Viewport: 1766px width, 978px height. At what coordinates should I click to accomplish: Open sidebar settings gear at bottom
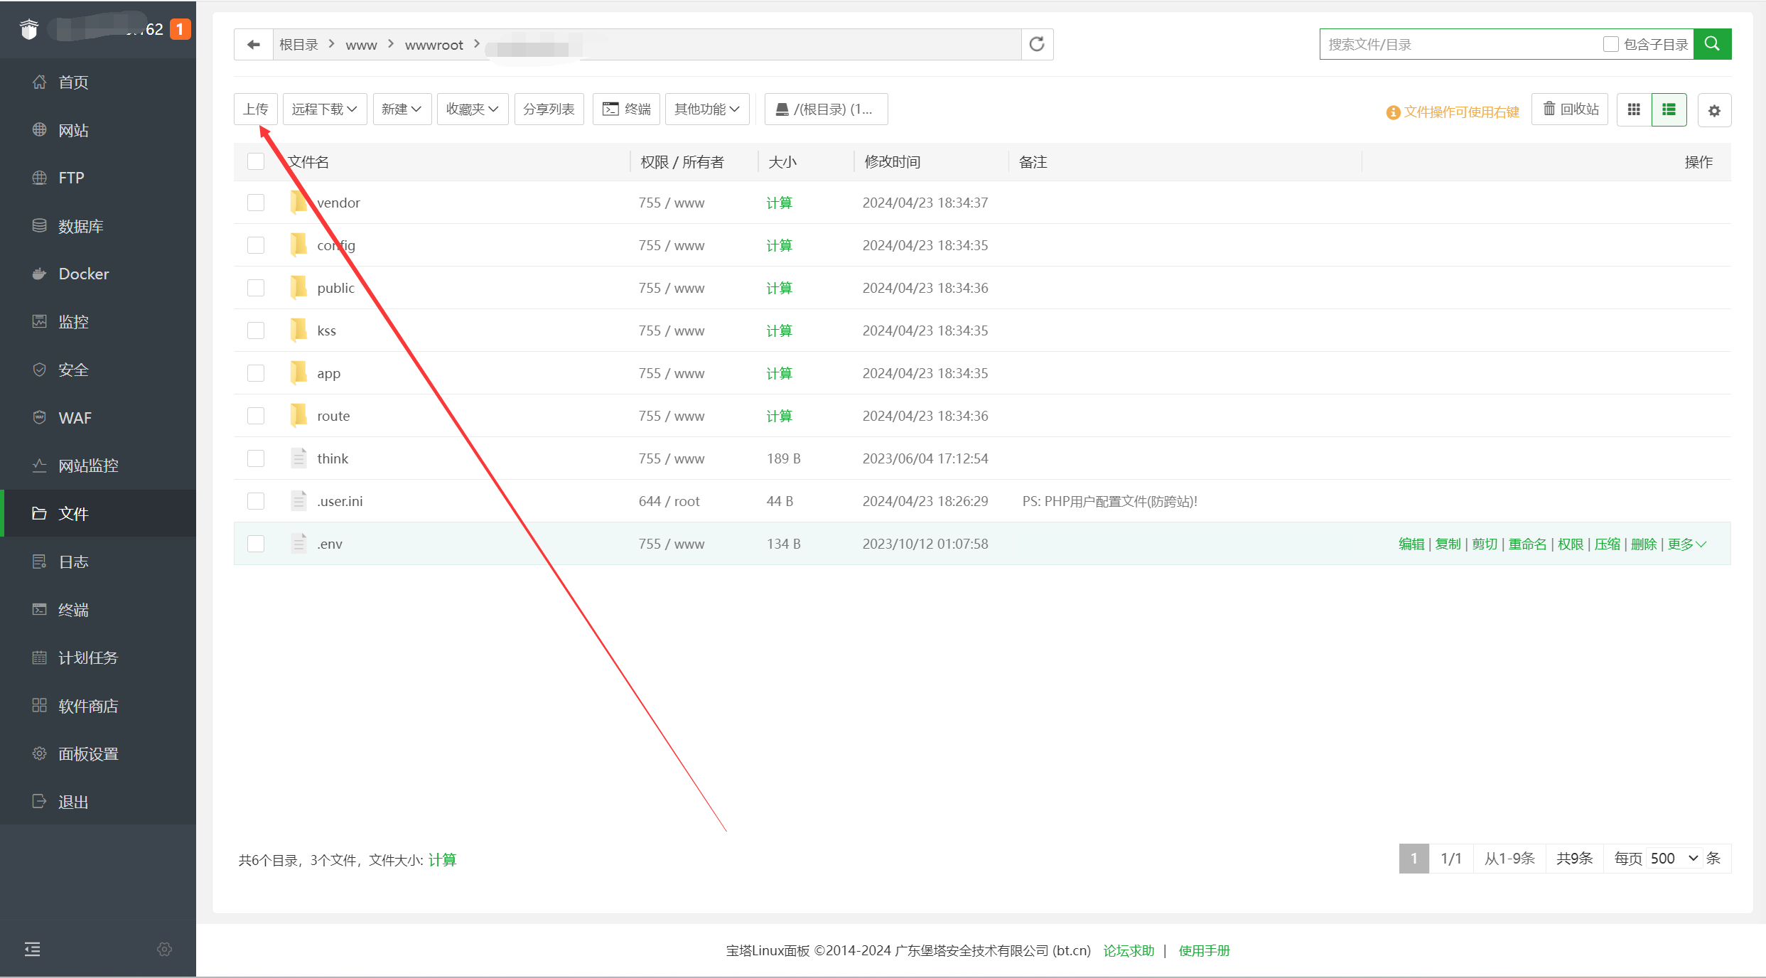(x=164, y=949)
